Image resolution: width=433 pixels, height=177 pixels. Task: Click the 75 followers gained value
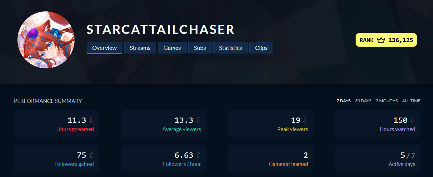pos(82,155)
